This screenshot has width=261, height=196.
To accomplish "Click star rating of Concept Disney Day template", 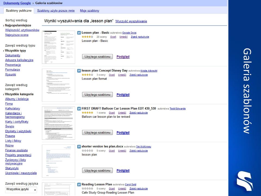I will point(87,75).
